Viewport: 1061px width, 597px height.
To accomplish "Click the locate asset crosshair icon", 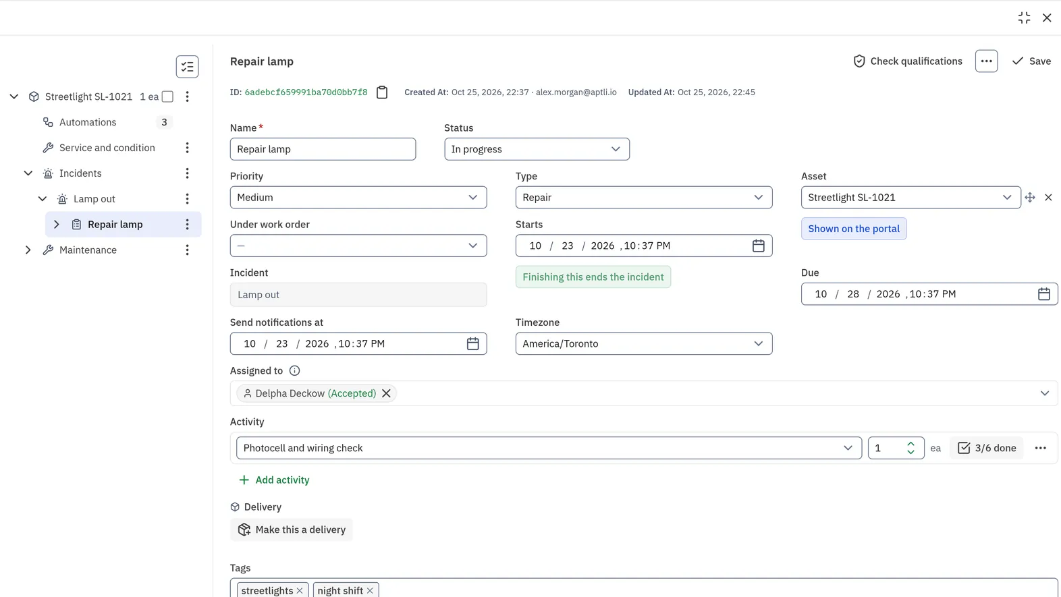I will (1029, 198).
